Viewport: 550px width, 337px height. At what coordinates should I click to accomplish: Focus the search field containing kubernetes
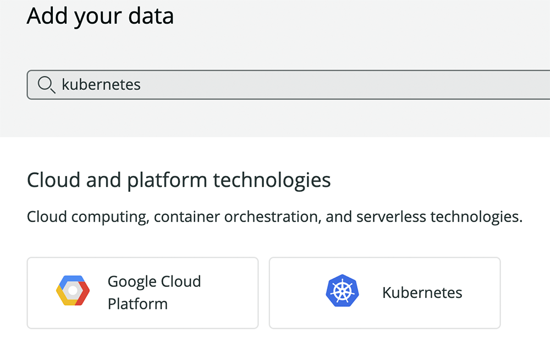click(x=288, y=85)
